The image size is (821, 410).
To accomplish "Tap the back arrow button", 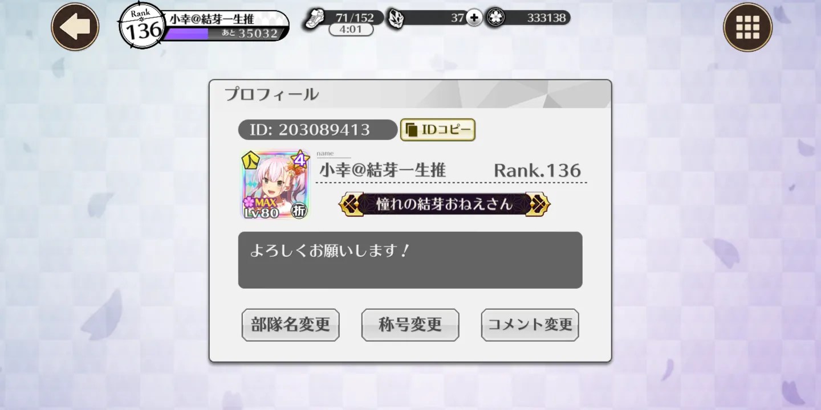I will [75, 27].
